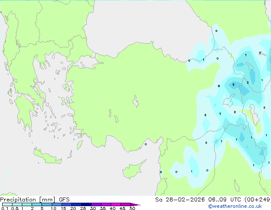Click the 5–10 mm blue legend swatch

click(47, 204)
